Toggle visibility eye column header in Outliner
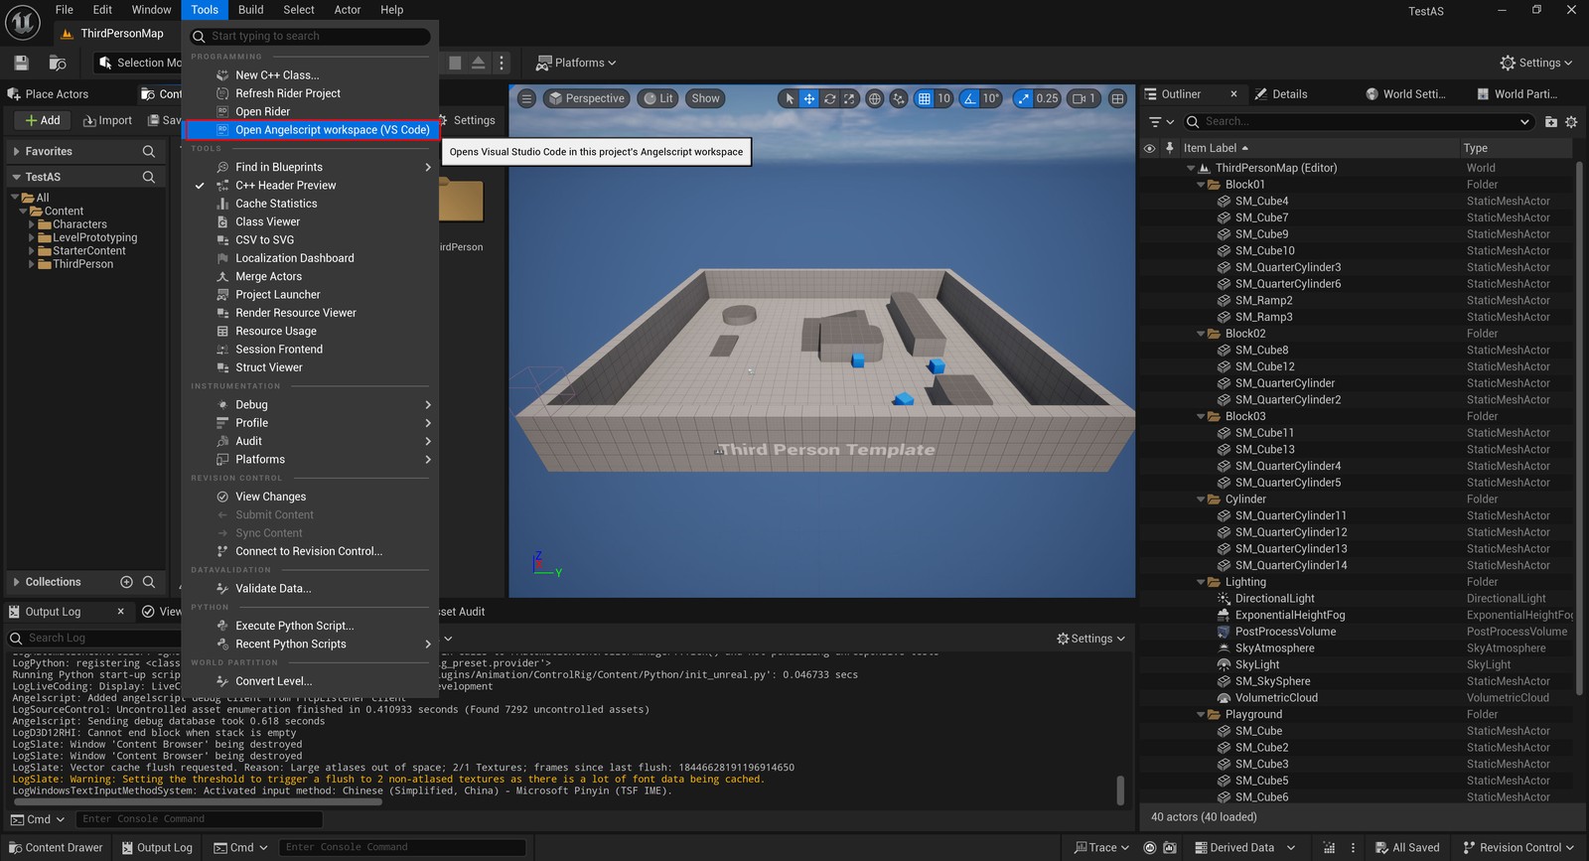Image resolution: width=1589 pixels, height=861 pixels. pos(1149,148)
